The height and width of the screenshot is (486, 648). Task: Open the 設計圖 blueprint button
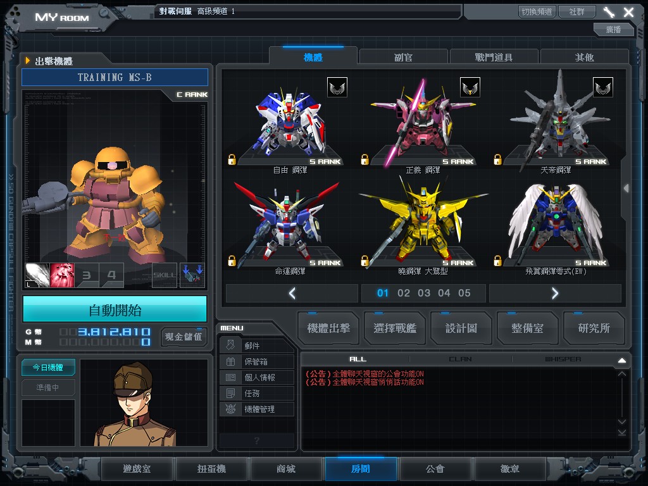[461, 328]
